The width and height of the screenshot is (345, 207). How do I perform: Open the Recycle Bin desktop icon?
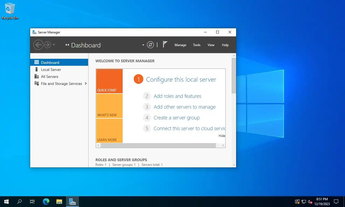(x=10, y=11)
